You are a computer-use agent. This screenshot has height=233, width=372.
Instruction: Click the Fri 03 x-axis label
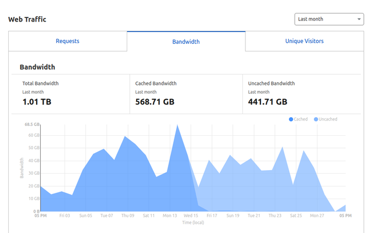(x=65, y=216)
